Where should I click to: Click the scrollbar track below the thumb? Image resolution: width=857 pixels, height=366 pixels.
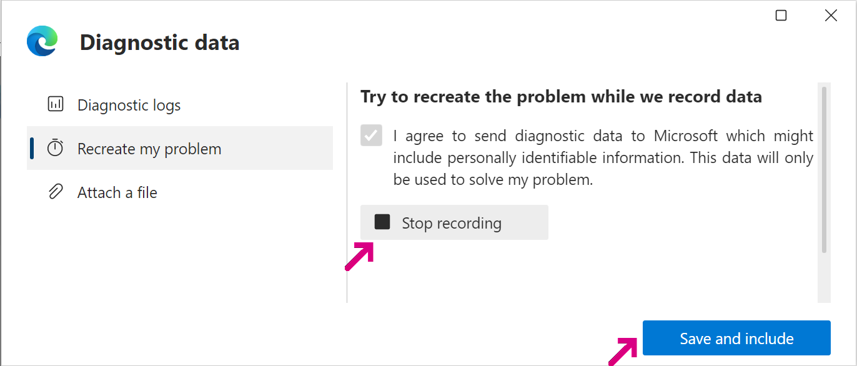pos(824,278)
